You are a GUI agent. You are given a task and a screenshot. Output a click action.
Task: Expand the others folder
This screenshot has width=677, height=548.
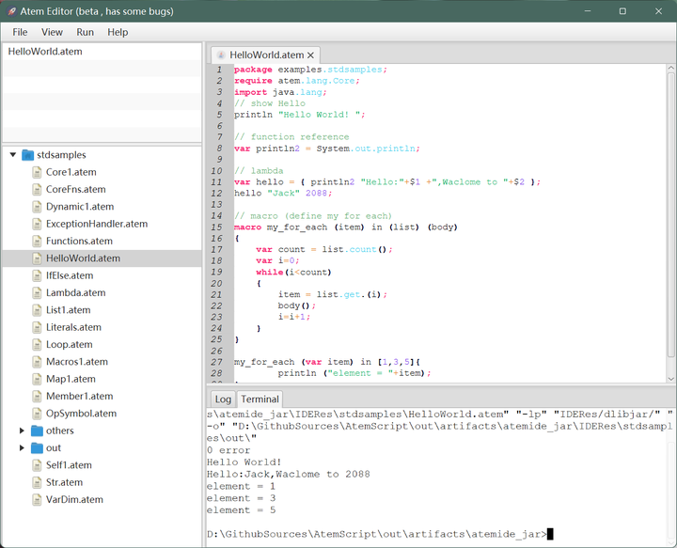(23, 431)
